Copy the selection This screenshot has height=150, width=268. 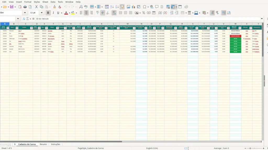(x=41, y=7)
